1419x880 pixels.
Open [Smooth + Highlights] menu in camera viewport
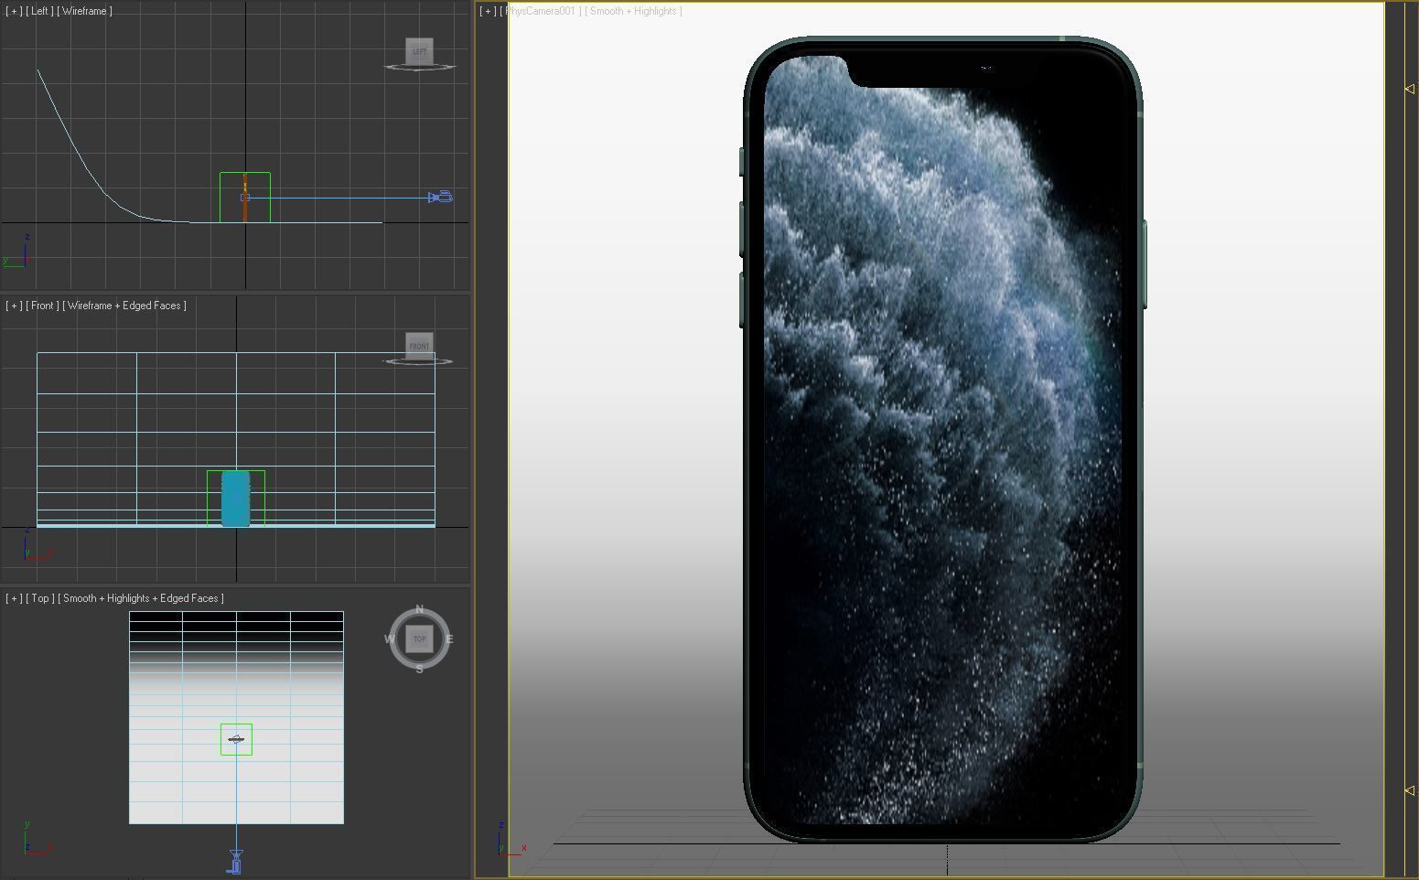pyautogui.click(x=634, y=11)
